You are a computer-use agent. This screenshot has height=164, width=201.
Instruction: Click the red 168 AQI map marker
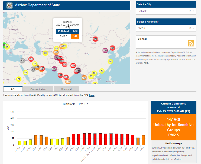(x=31, y=59)
